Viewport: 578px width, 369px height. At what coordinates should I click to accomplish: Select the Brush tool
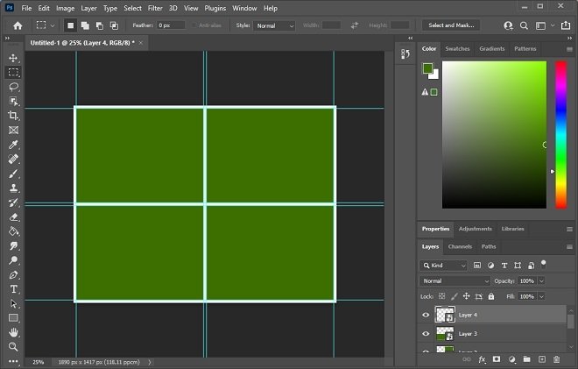13,174
